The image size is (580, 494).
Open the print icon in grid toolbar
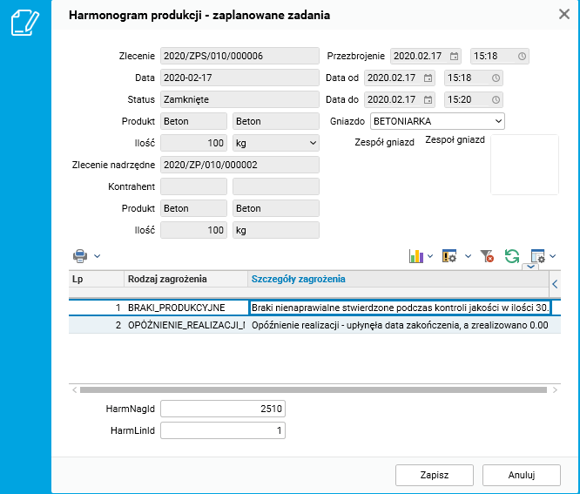pyautogui.click(x=80, y=256)
